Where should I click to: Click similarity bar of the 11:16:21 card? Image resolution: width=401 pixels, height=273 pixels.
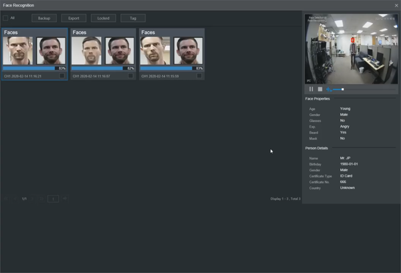(x=34, y=68)
